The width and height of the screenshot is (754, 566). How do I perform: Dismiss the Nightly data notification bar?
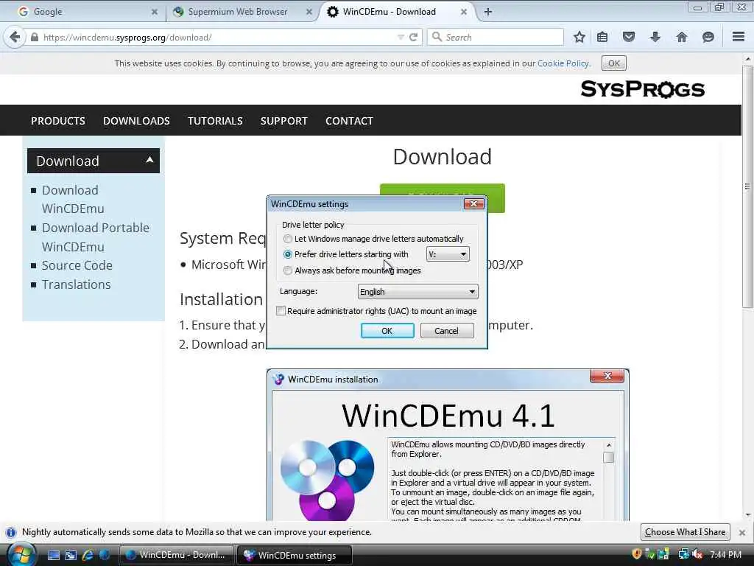click(742, 532)
